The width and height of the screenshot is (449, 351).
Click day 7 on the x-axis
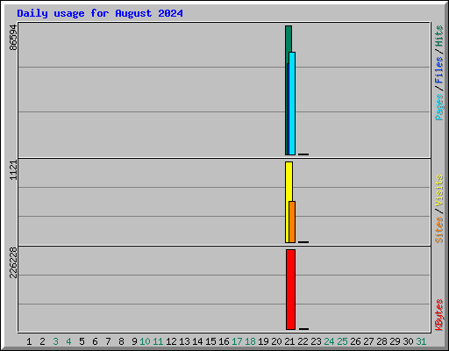tap(108, 341)
